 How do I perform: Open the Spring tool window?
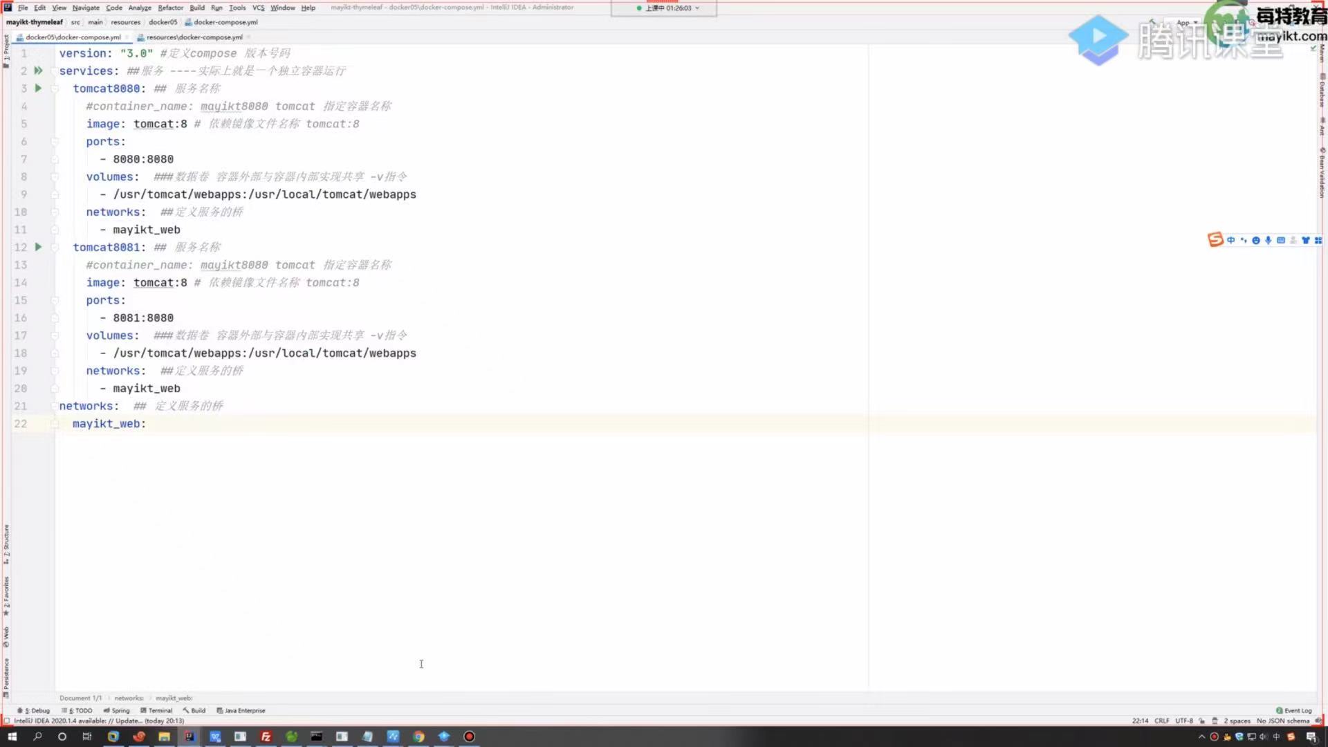(x=116, y=710)
